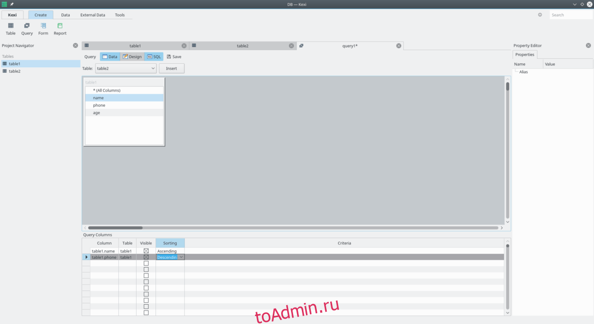Select table1 in Project Navigator
The image size is (594, 324).
(41, 64)
